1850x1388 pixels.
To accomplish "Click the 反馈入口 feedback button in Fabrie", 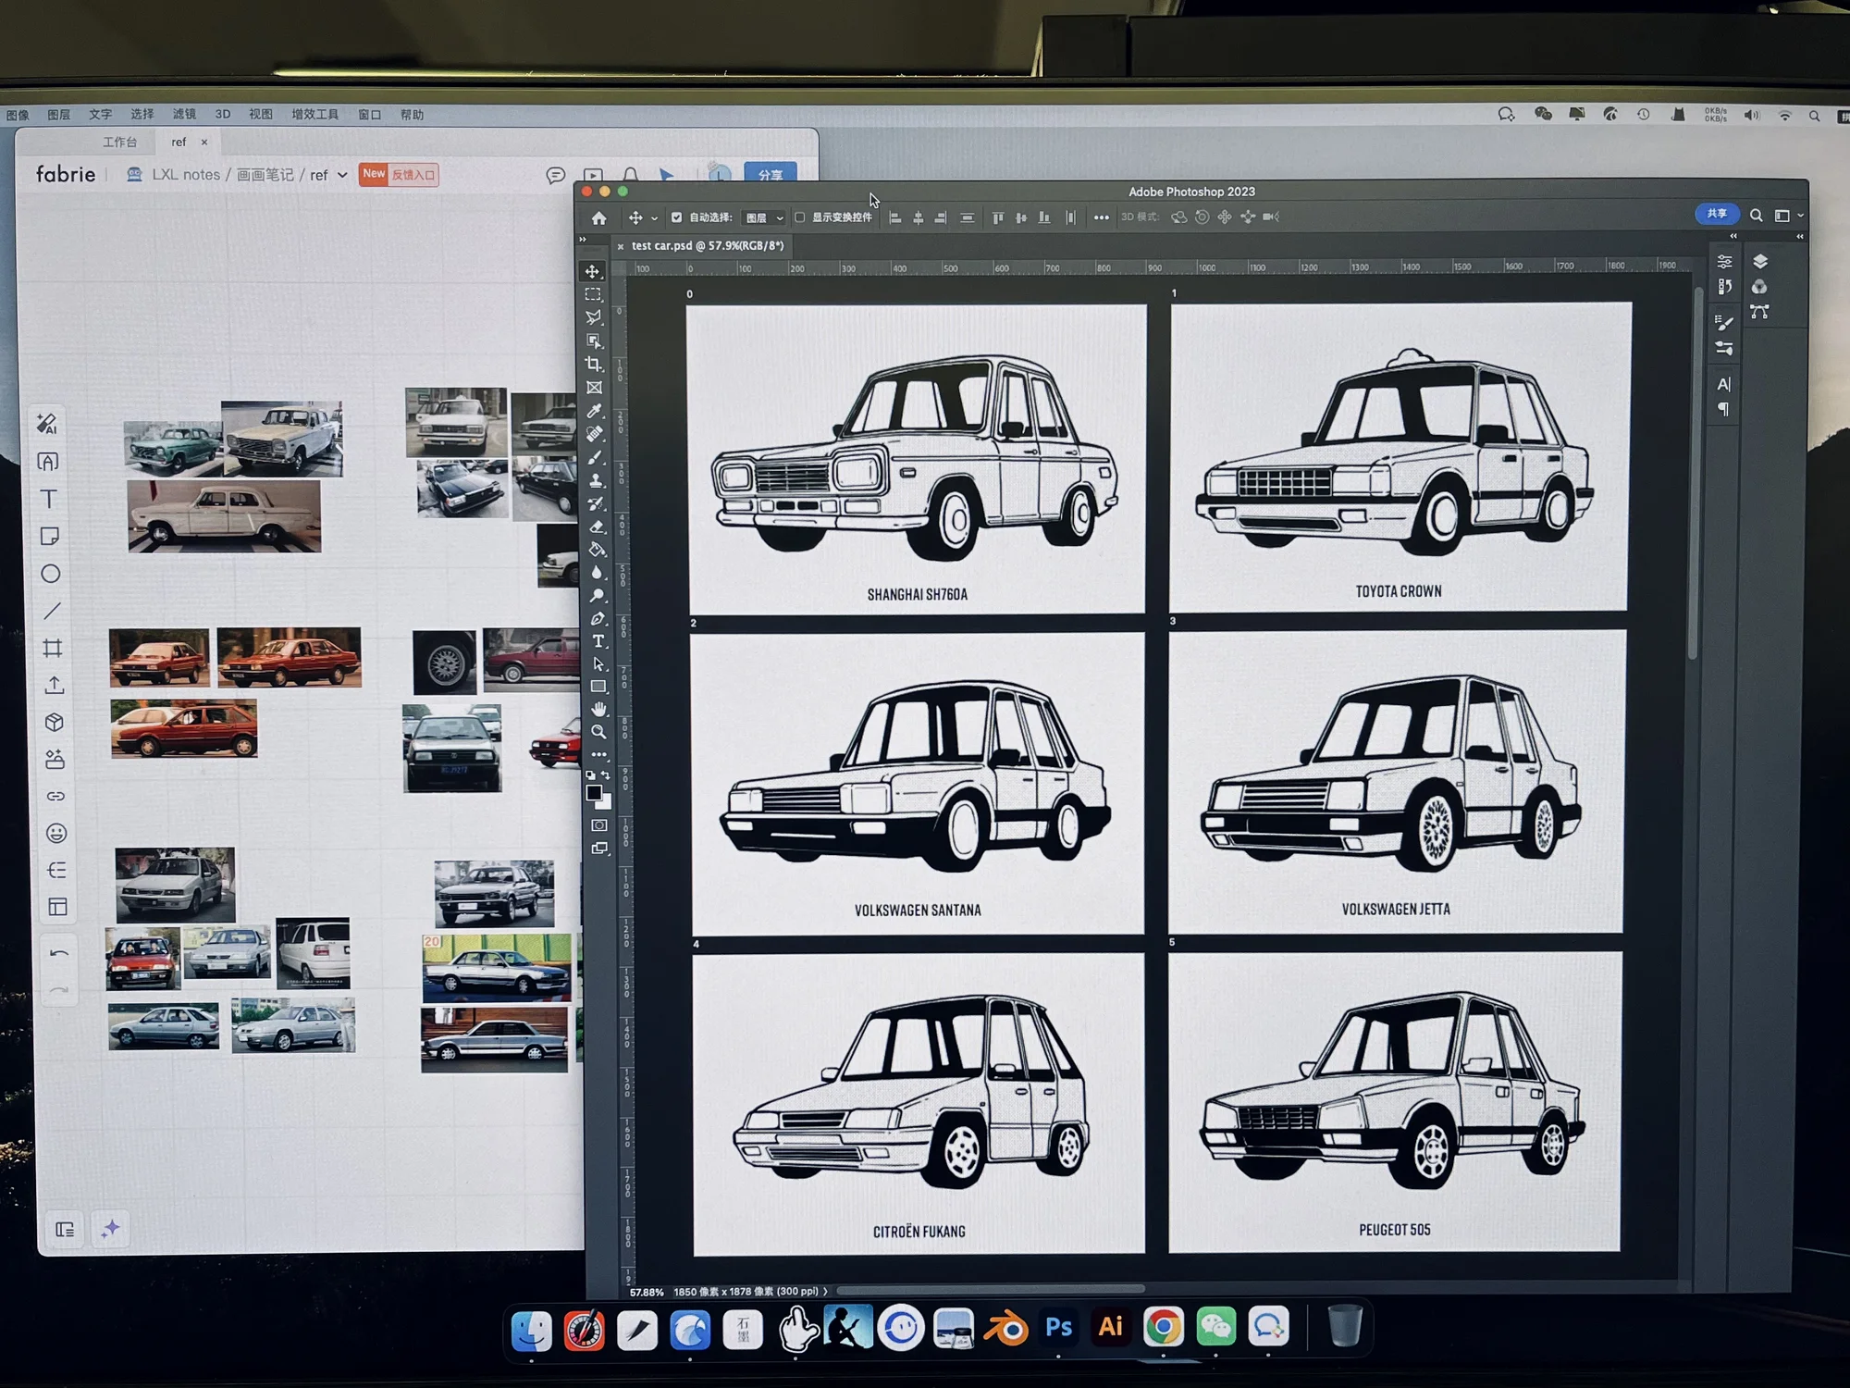I will click(413, 175).
